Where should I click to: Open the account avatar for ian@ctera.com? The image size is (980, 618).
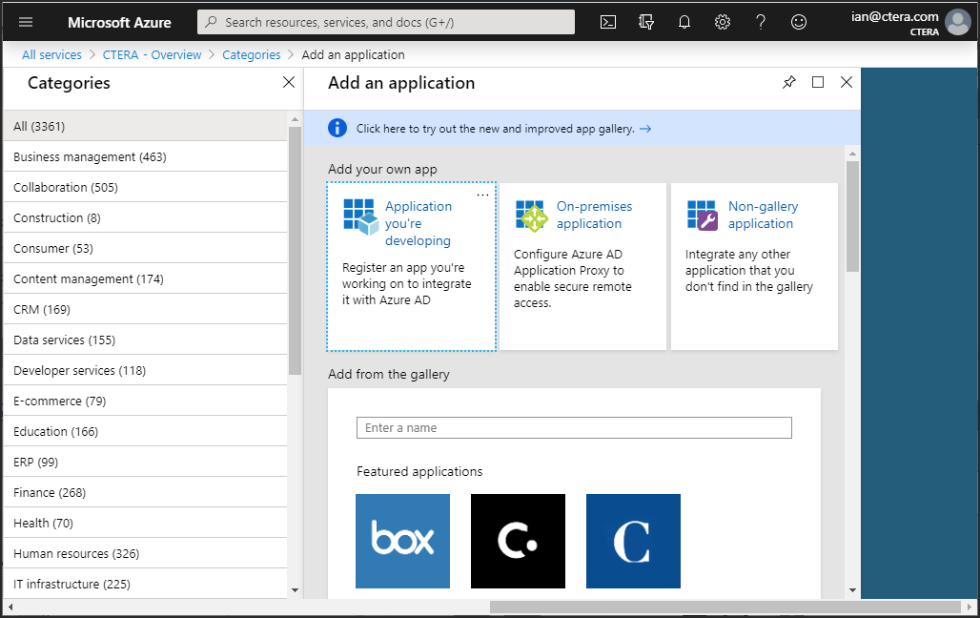pos(957,22)
